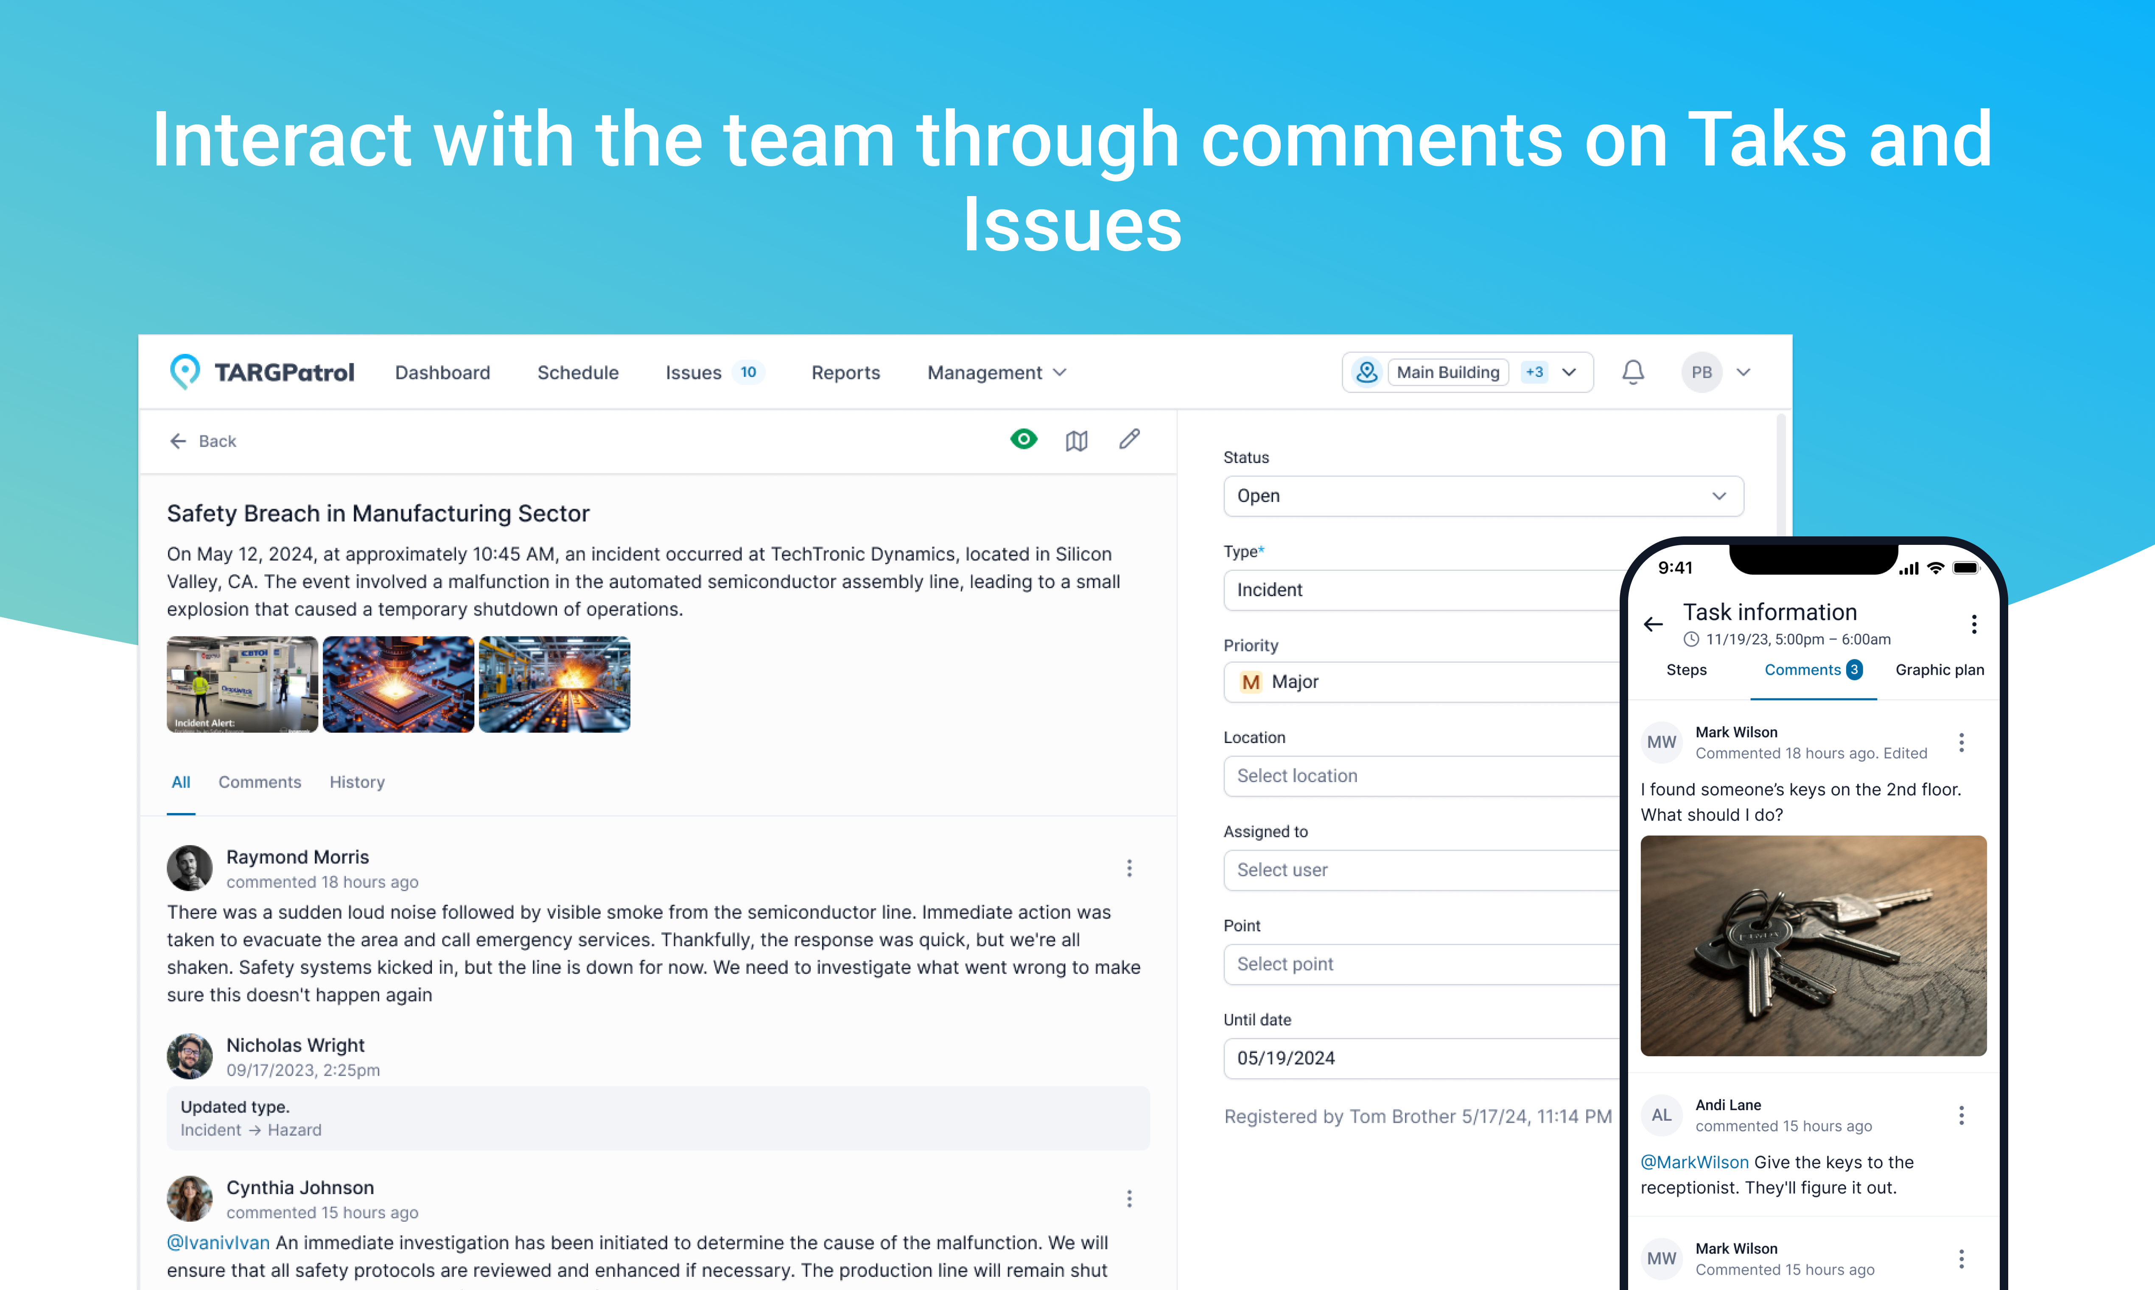This screenshot has height=1290, width=2155.
Task: Click the Updated type history entry
Action: [658, 1118]
